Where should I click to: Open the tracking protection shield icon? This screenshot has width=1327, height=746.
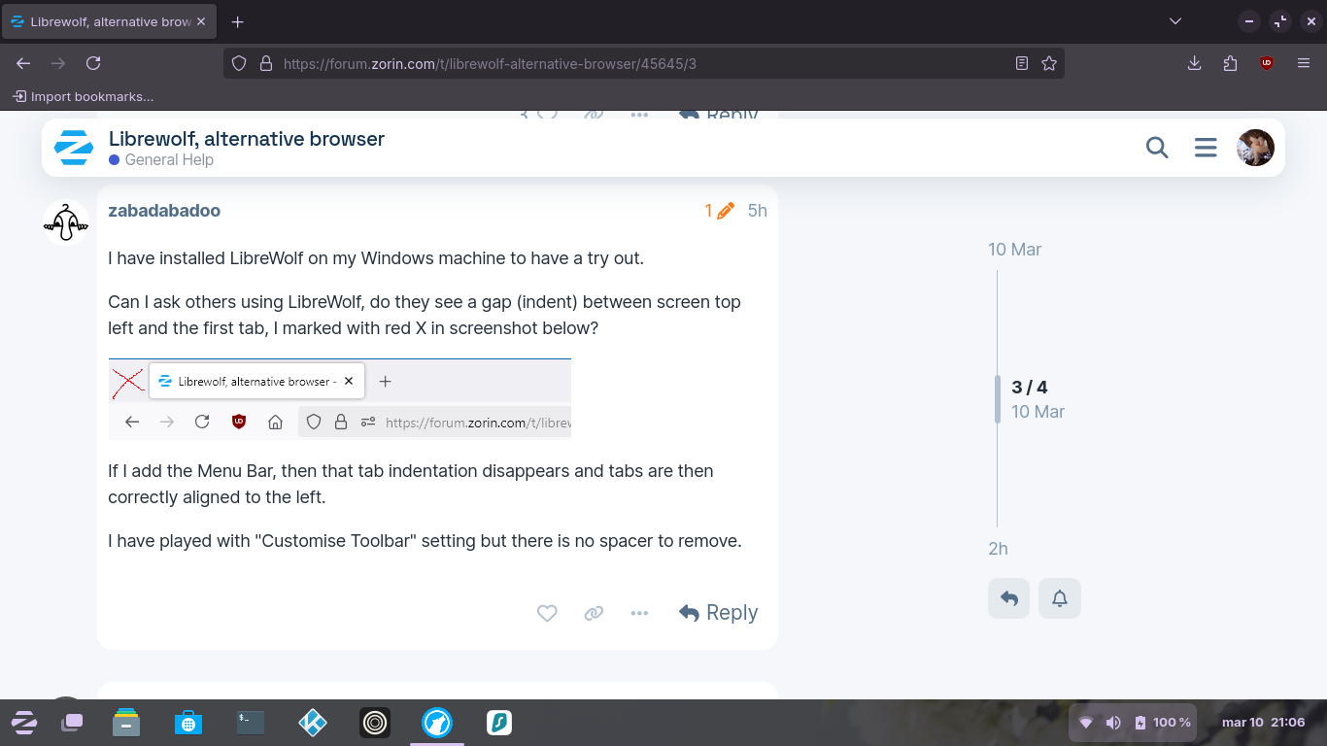[239, 63]
